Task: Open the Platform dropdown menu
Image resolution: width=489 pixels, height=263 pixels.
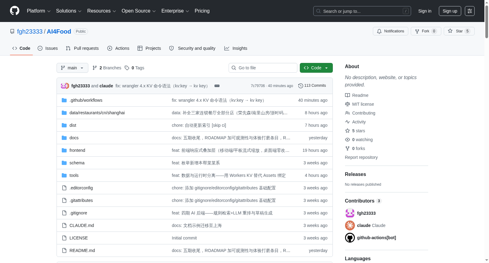Action: [39, 11]
